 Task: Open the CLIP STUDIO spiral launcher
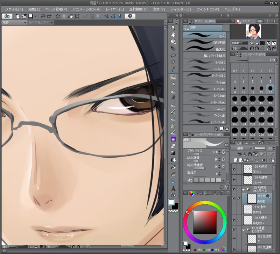tap(7, 16)
